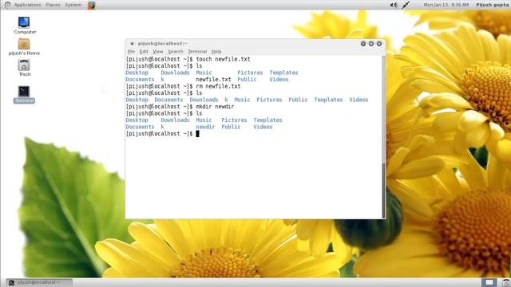Click the volume speaker icon
The height and width of the screenshot is (287, 511).
(394, 5)
